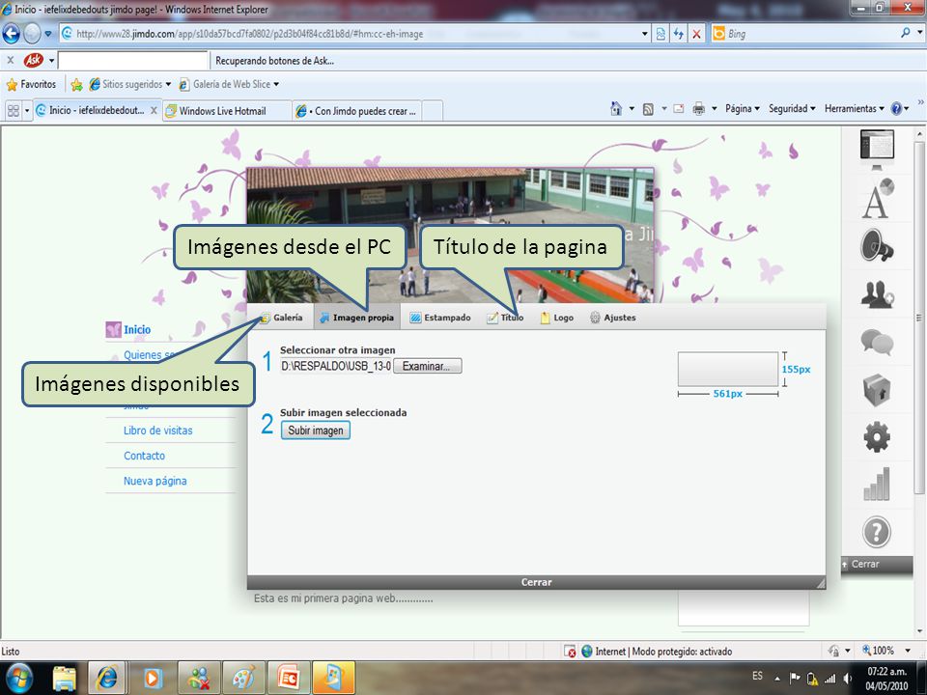Switch to the Imagen propia tab

pyautogui.click(x=356, y=318)
